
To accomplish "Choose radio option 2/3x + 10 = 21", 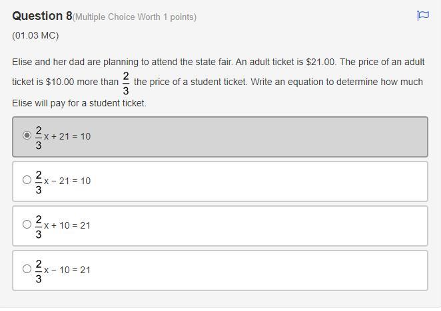I will tap(27, 224).
